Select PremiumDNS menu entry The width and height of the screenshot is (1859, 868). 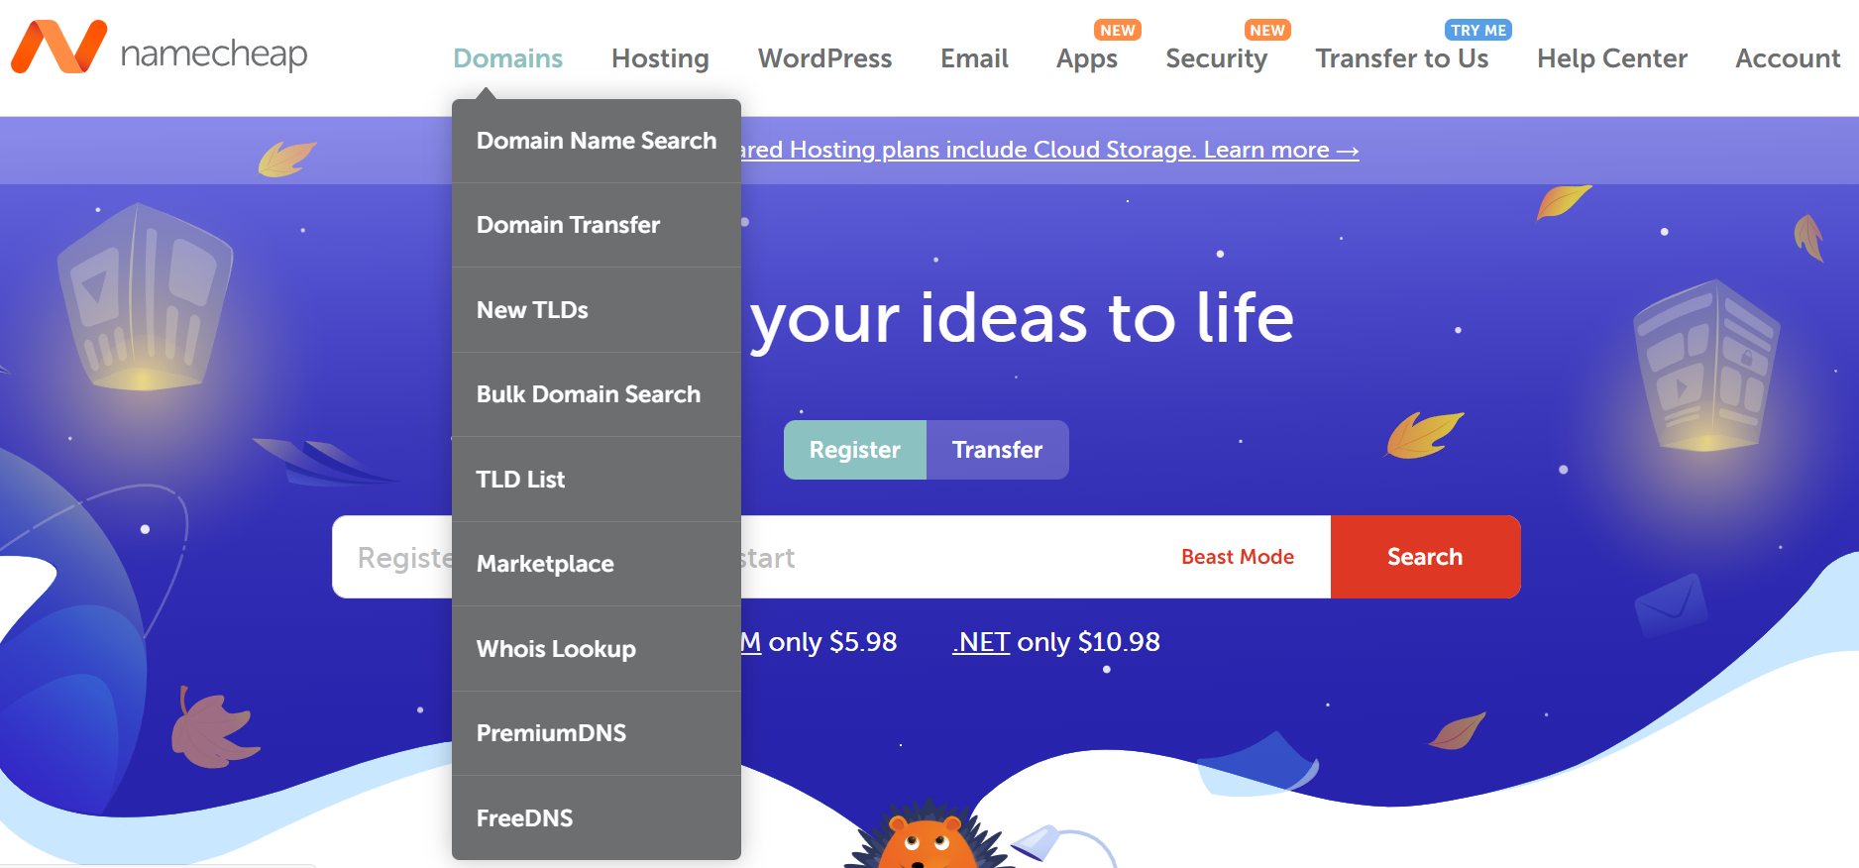(x=597, y=733)
